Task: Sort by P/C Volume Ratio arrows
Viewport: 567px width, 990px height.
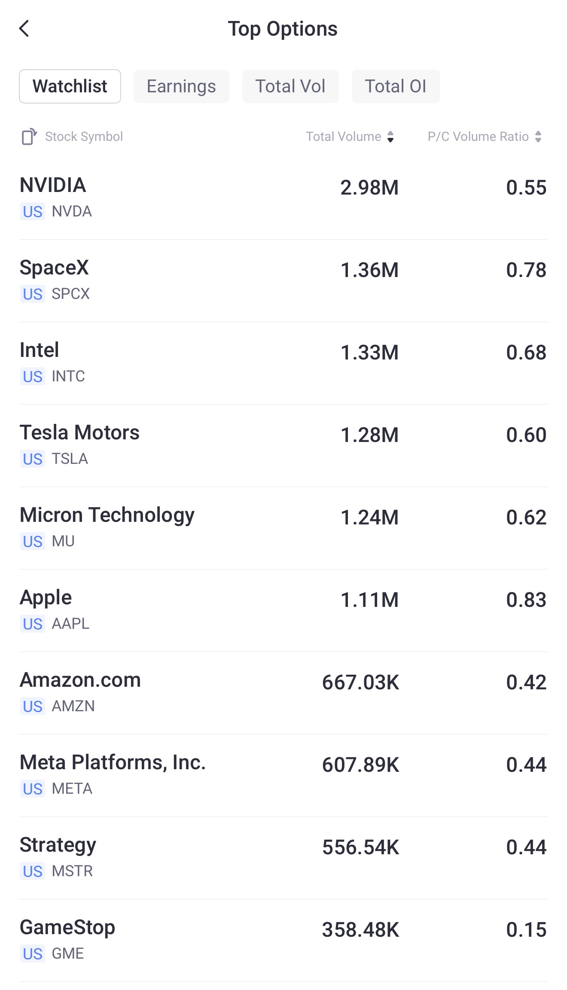Action: point(538,137)
